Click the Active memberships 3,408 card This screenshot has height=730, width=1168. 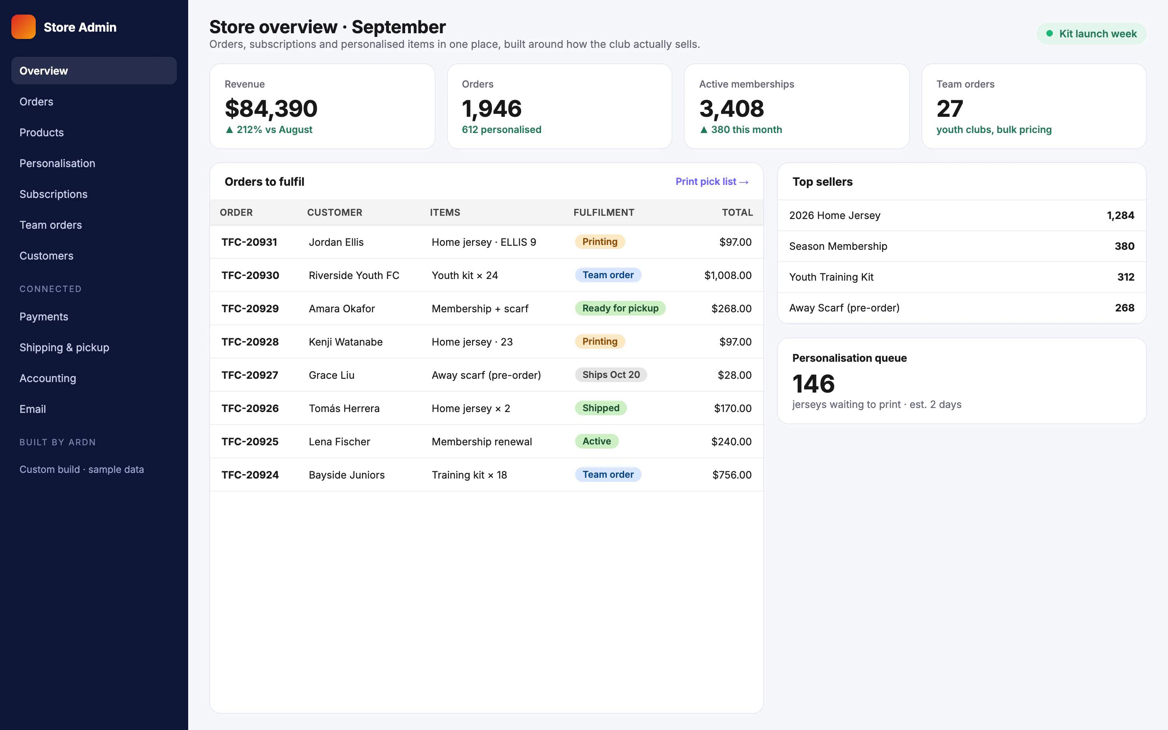(797, 106)
